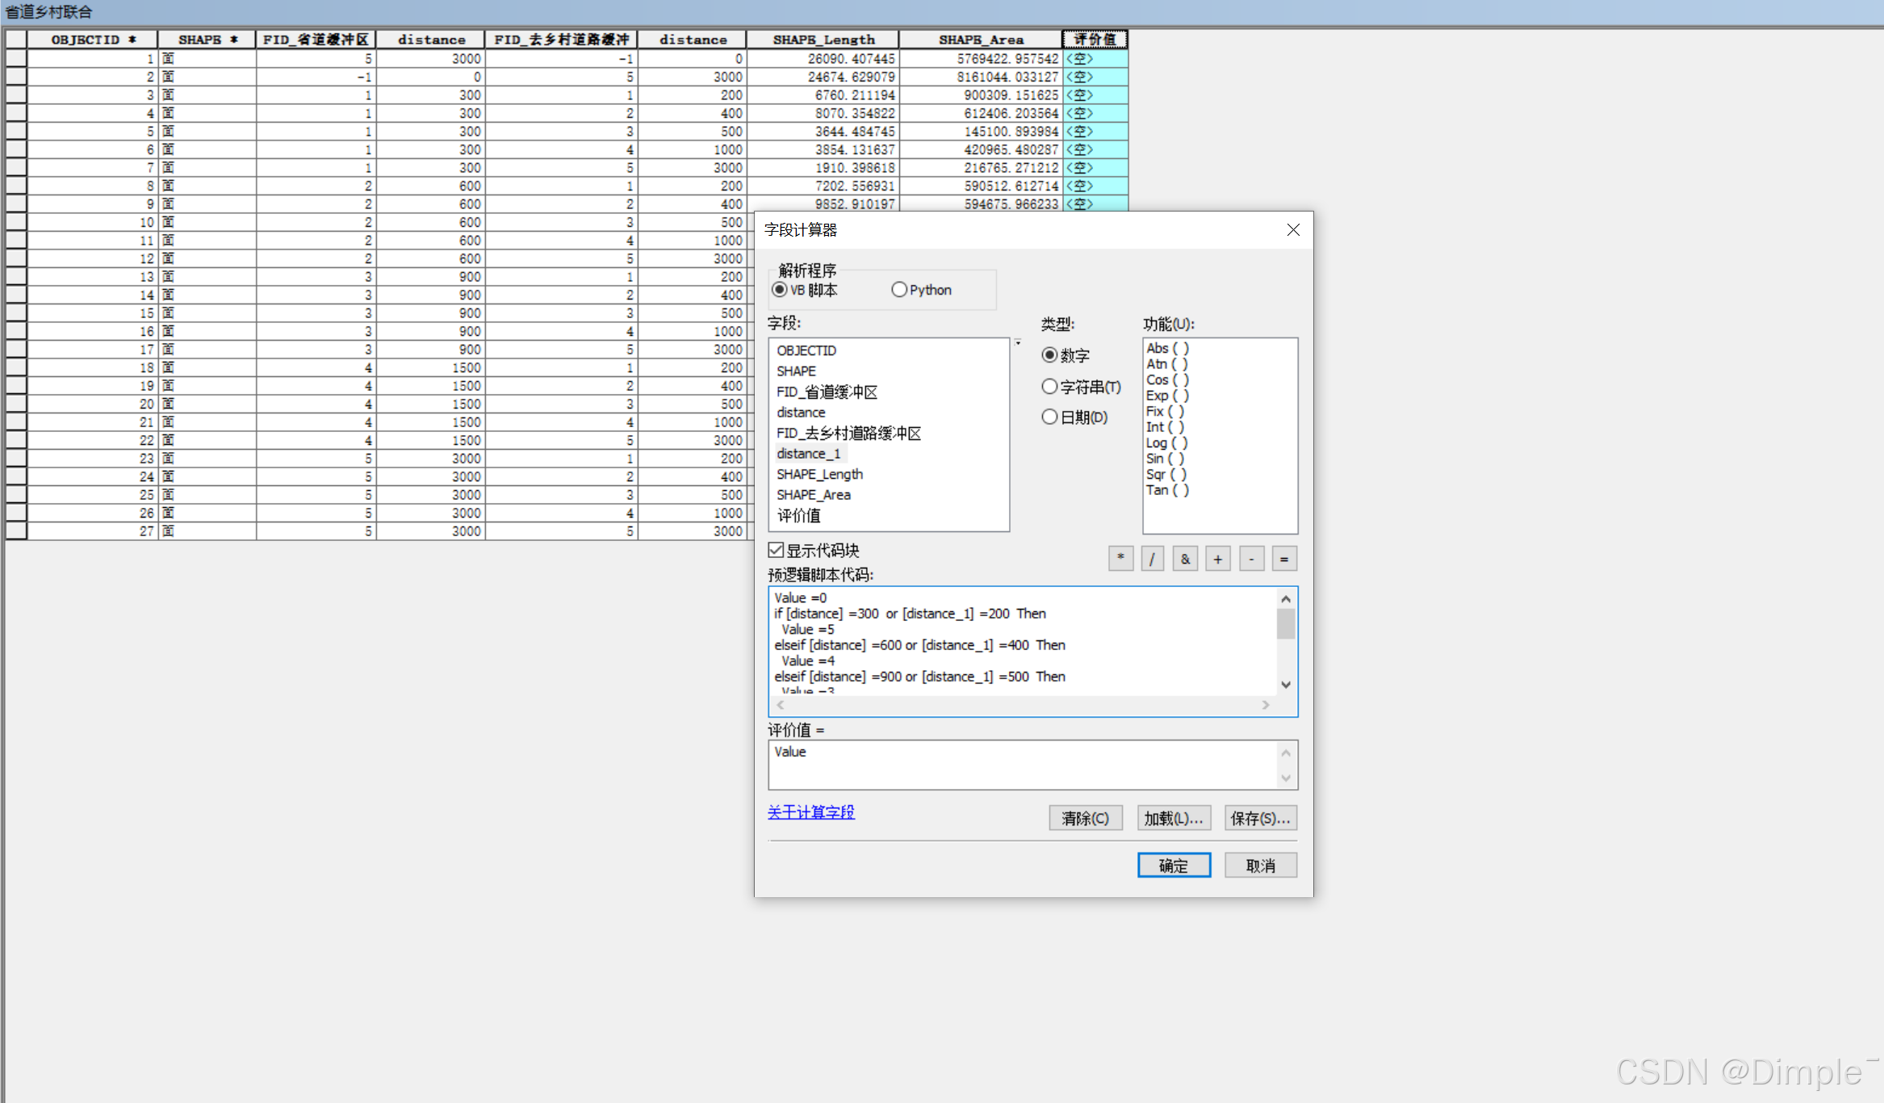Viewport: 1884px width, 1103px height.
Task: Select OBJECTID in the fields list
Action: click(806, 350)
